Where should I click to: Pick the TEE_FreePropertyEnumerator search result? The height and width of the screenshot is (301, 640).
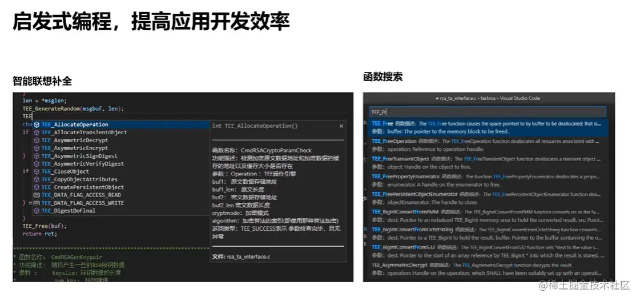pos(489,180)
